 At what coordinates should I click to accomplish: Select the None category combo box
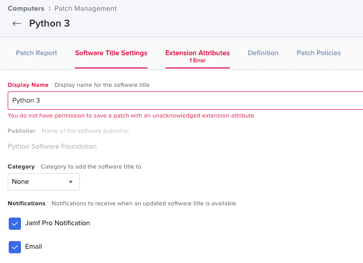pos(44,182)
